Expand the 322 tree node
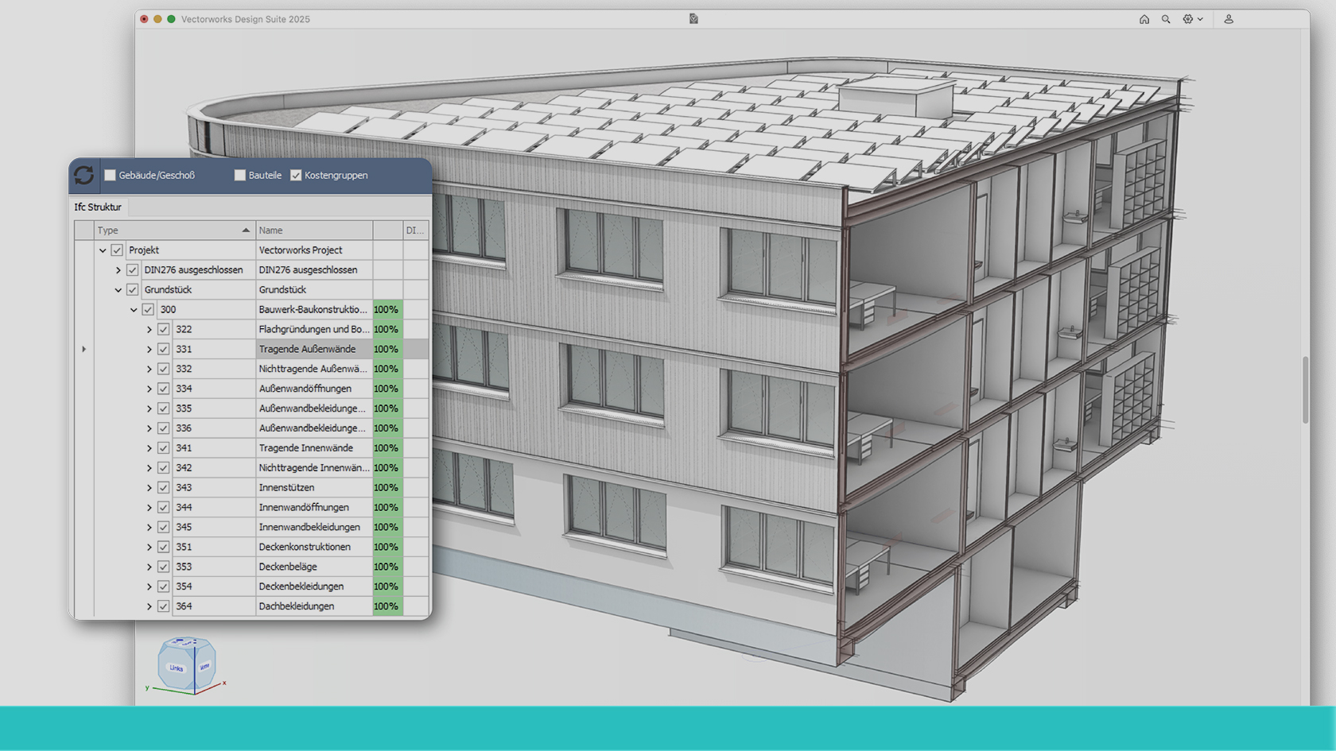 point(149,329)
